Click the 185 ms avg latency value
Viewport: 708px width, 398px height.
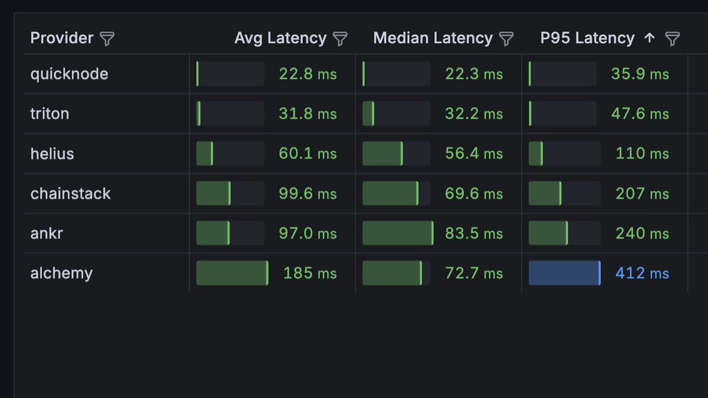pyautogui.click(x=310, y=274)
